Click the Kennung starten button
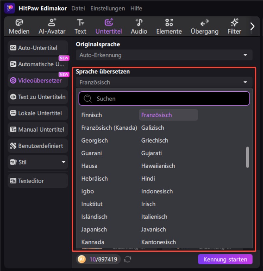 pos(225,259)
